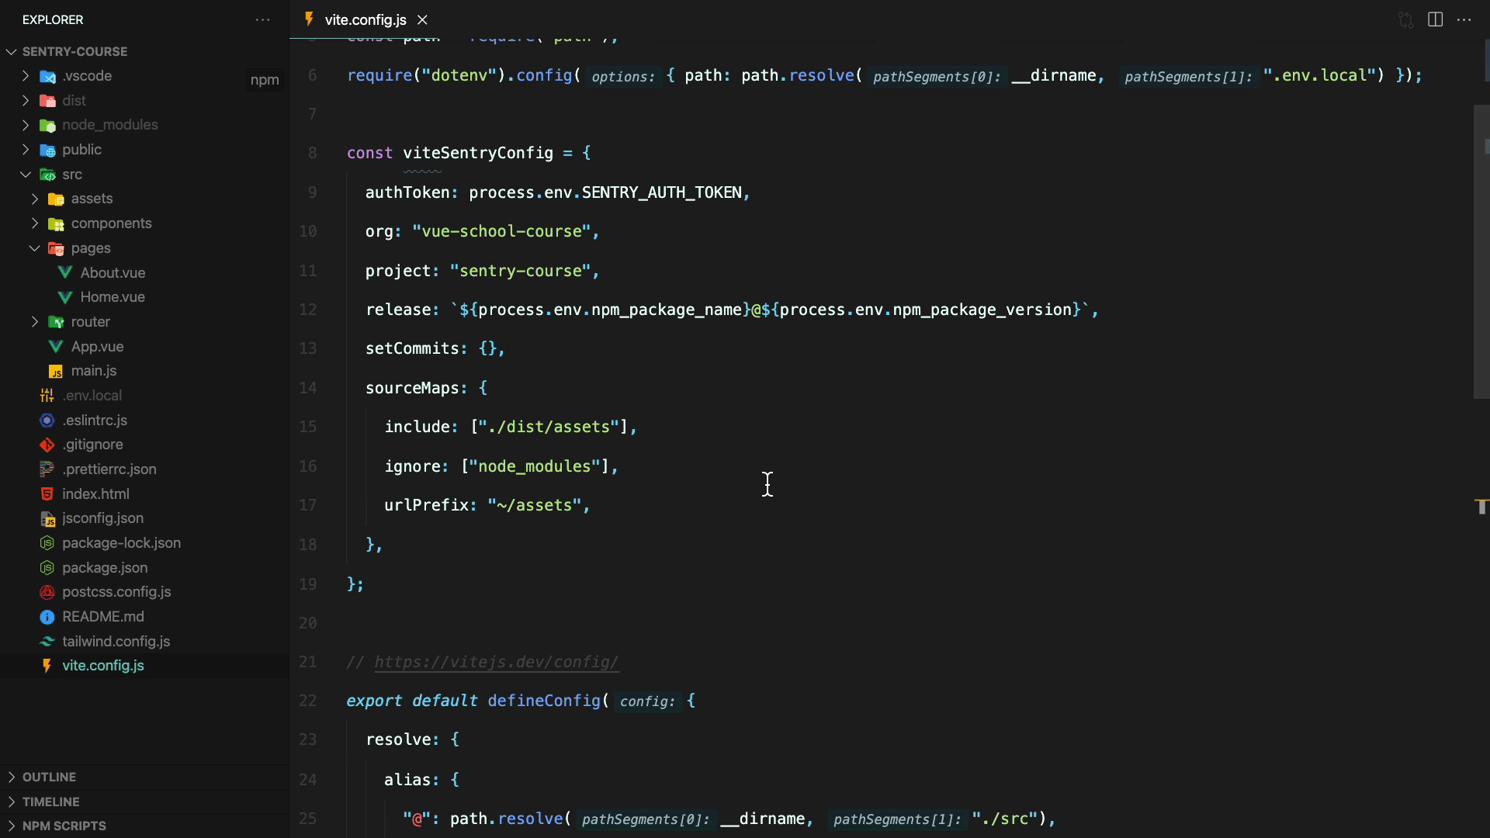Click the Vue icon beside App.vue
This screenshot has height=838, width=1490.
56,346
